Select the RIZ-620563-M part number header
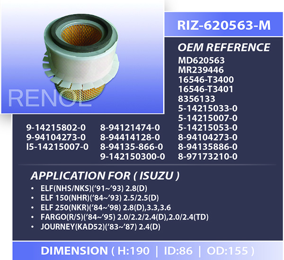 coord(224,26)
